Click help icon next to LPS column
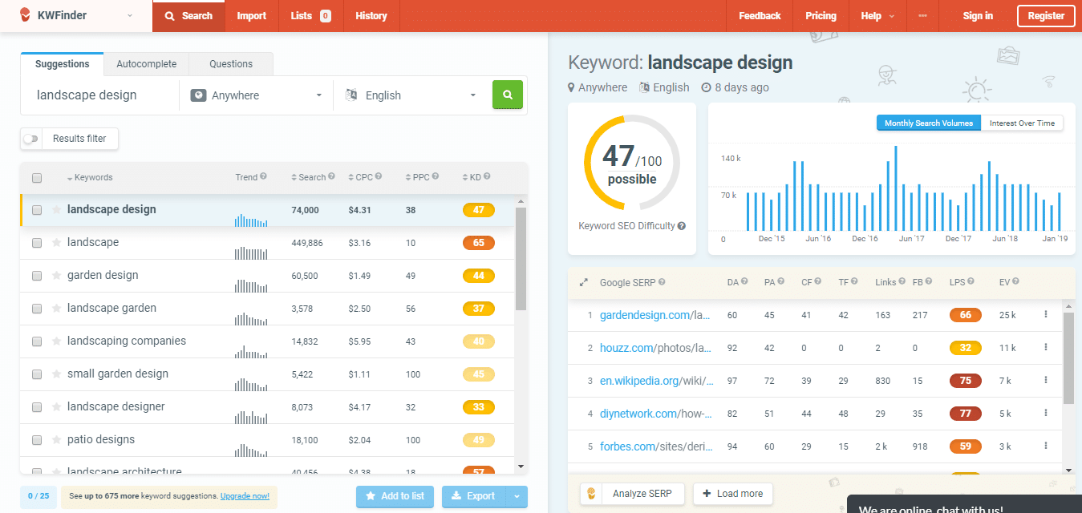The width and height of the screenshot is (1082, 513). point(971,281)
